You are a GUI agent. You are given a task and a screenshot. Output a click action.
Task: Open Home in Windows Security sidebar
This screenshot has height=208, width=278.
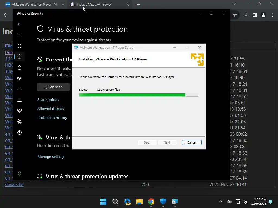click(x=20, y=45)
